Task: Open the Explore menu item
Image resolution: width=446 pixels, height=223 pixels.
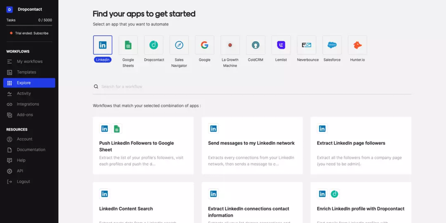Action: [x=29, y=83]
